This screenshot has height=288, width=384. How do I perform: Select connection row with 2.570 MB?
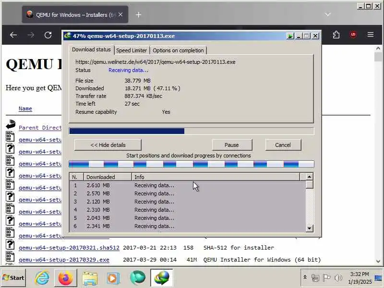(x=188, y=193)
